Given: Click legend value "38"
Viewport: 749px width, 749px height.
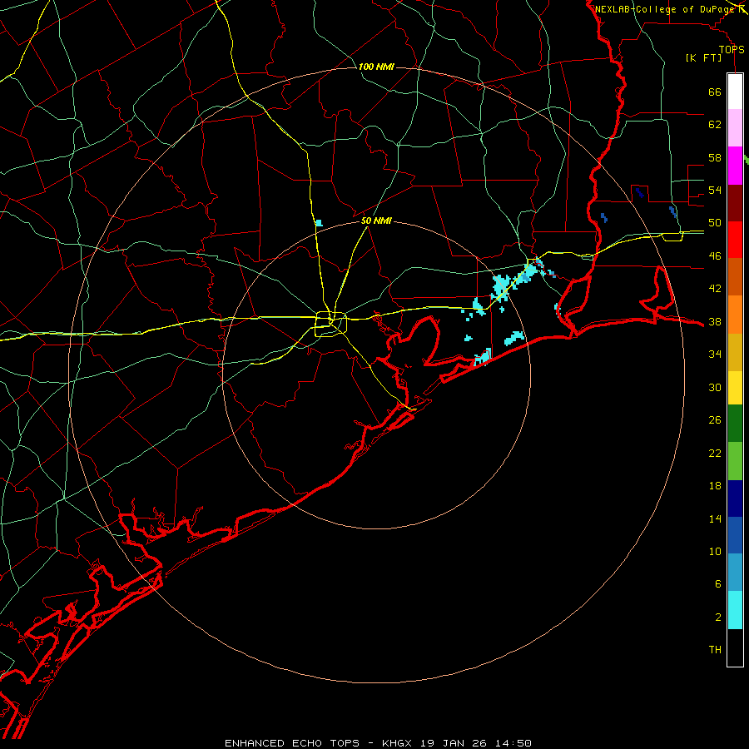Looking at the screenshot, I should (x=715, y=322).
